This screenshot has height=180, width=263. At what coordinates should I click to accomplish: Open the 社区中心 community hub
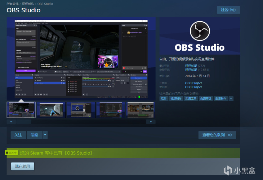coord(228,10)
